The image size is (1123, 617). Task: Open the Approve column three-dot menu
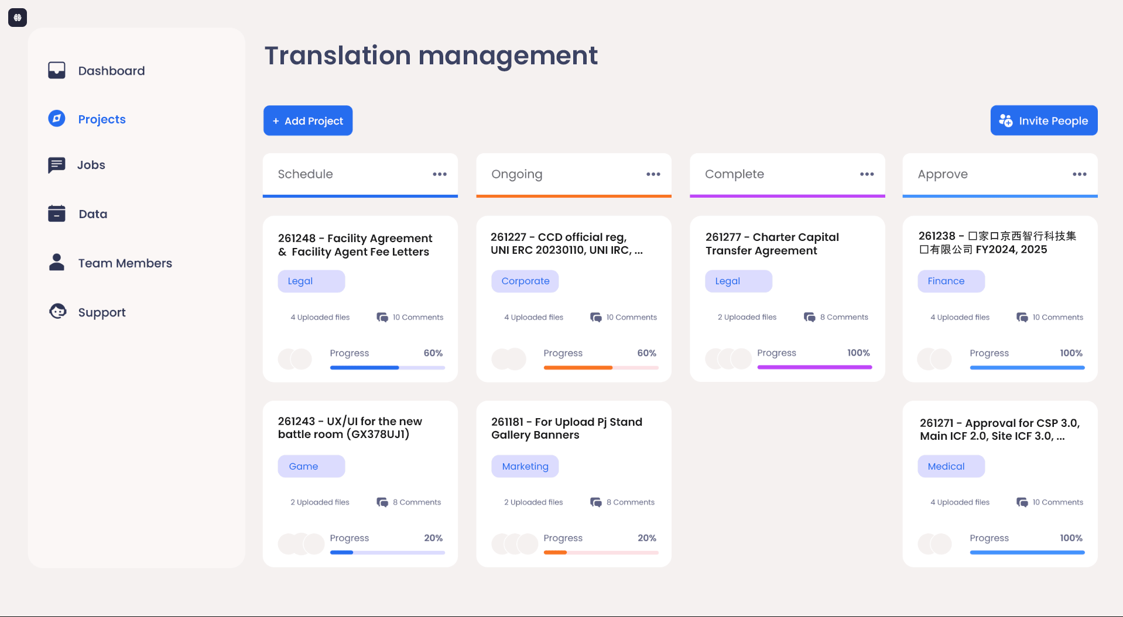(1080, 174)
